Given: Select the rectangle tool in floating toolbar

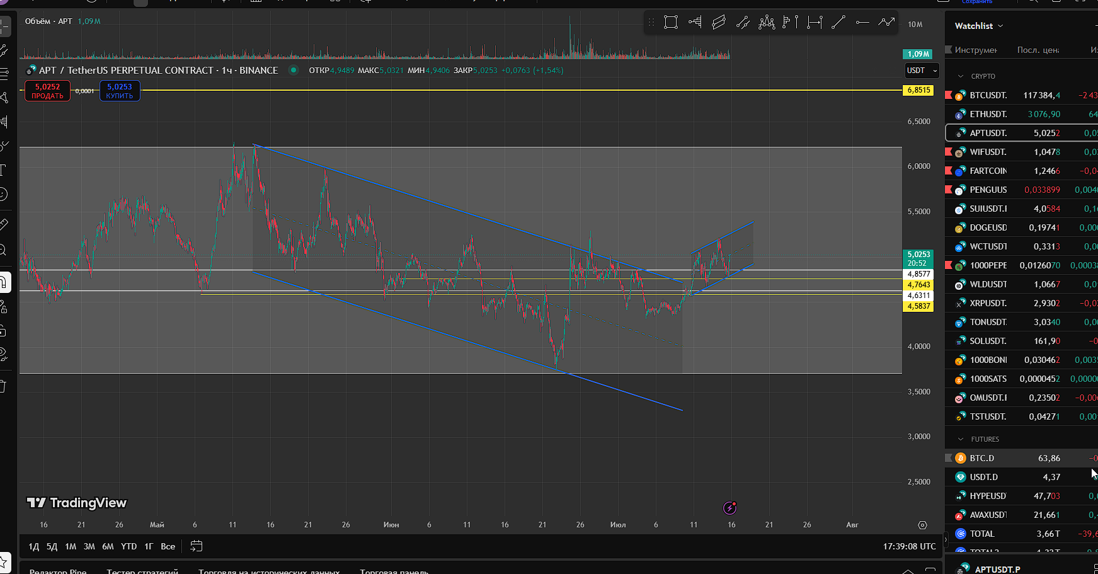Looking at the screenshot, I should click(671, 23).
